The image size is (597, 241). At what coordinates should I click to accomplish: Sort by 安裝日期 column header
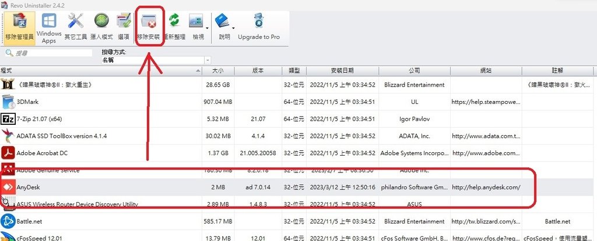[x=342, y=71]
